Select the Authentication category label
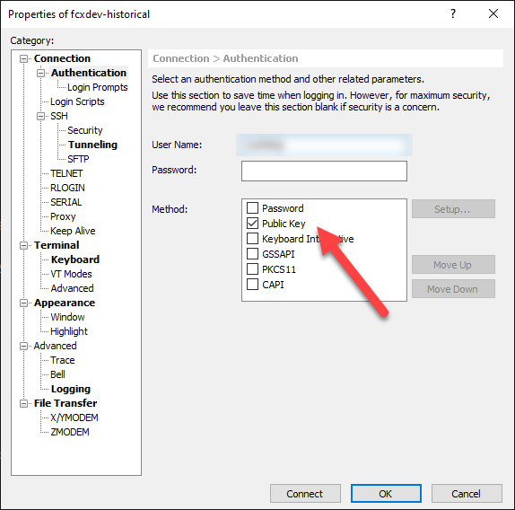515x510 pixels. click(x=89, y=73)
